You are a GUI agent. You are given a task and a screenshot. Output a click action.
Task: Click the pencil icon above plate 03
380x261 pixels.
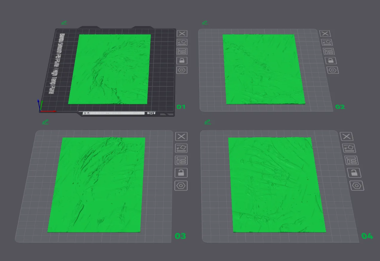45,122
